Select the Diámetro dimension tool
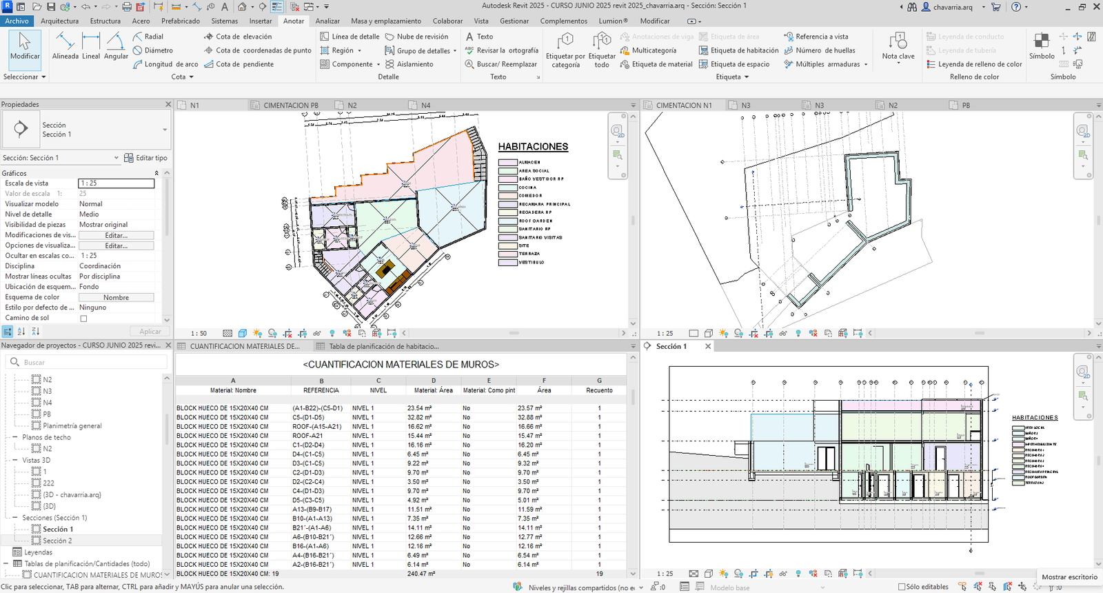This screenshot has height=593, width=1103. pos(153,50)
